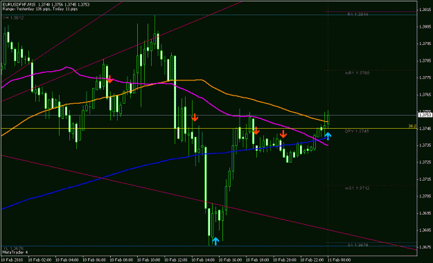Click the 1.3795 price axis label
The image size is (433, 263).
[425, 44]
